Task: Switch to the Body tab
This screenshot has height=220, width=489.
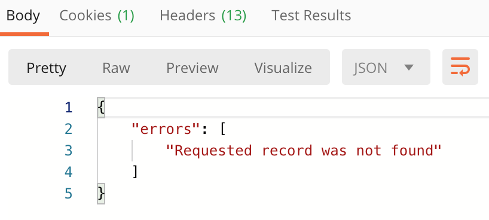Action: [x=23, y=16]
